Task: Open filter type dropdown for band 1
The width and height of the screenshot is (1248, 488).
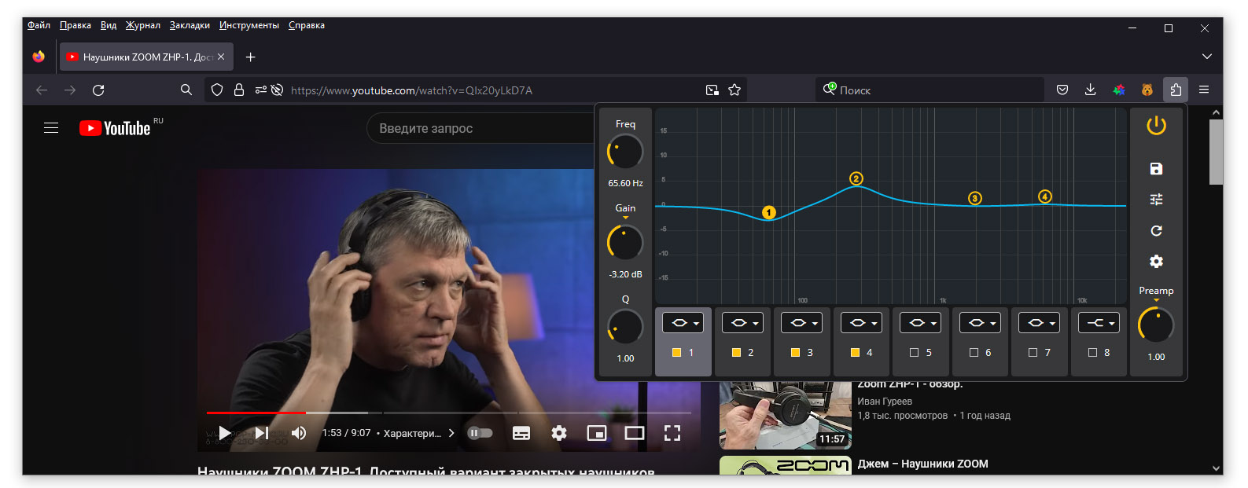Action: (683, 323)
